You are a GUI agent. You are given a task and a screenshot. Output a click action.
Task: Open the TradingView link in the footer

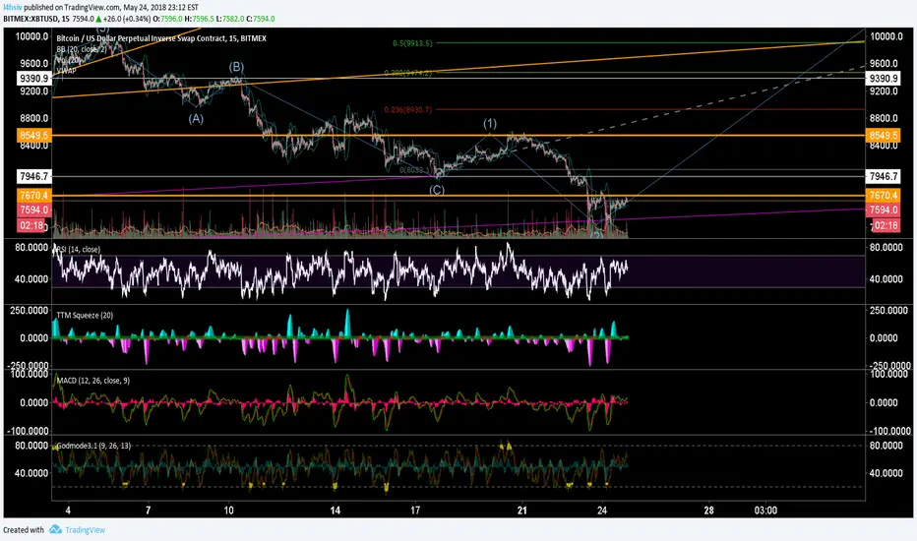(x=85, y=530)
